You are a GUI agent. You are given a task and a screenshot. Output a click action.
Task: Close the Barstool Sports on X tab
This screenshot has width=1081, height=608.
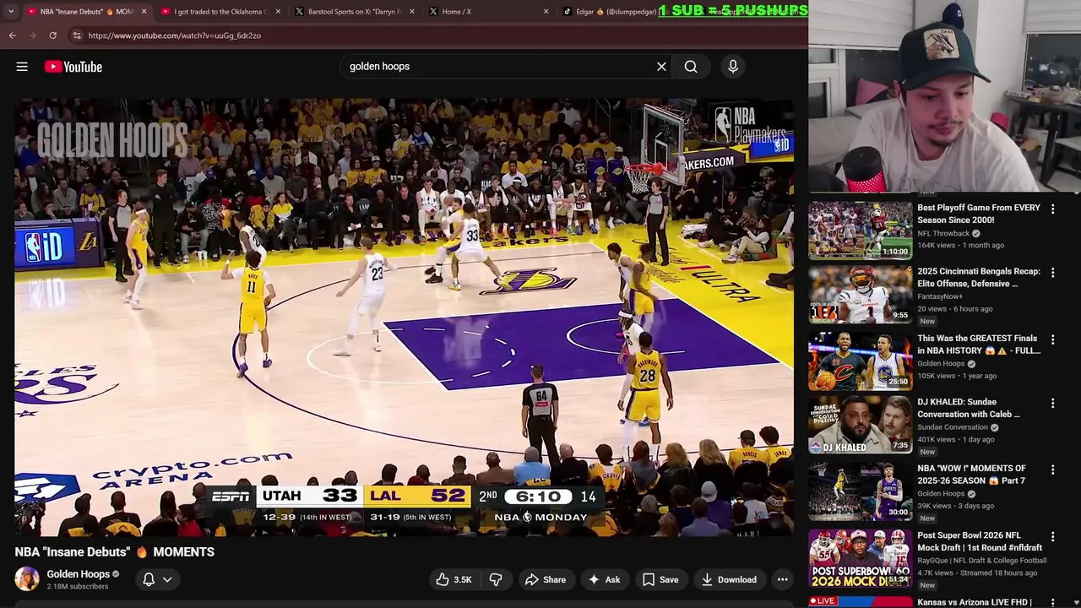pyautogui.click(x=412, y=12)
